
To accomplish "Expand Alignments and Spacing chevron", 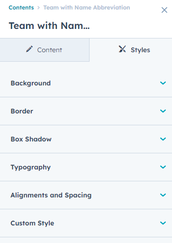I will coord(163,195).
